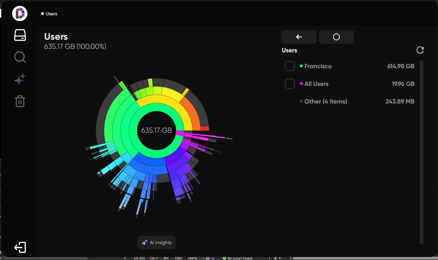Click the refresh icon beside Users list
Image resolution: width=438 pixels, height=260 pixels.
pyautogui.click(x=420, y=50)
